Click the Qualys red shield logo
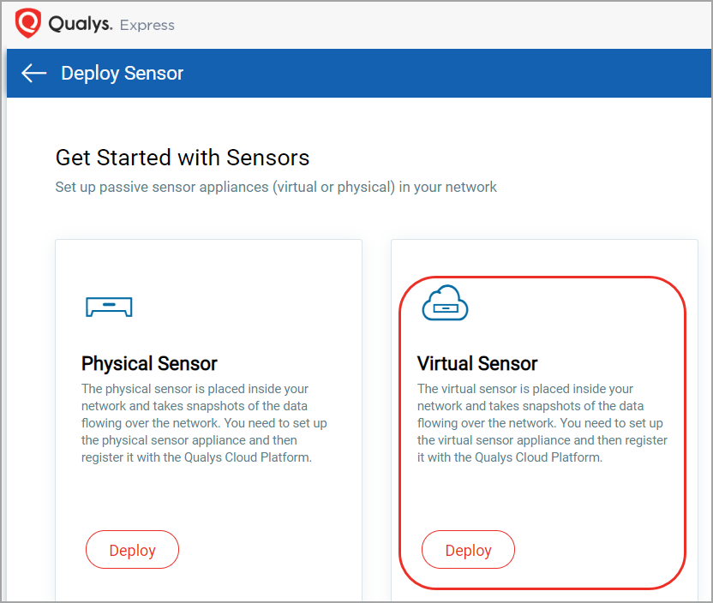 point(29,24)
